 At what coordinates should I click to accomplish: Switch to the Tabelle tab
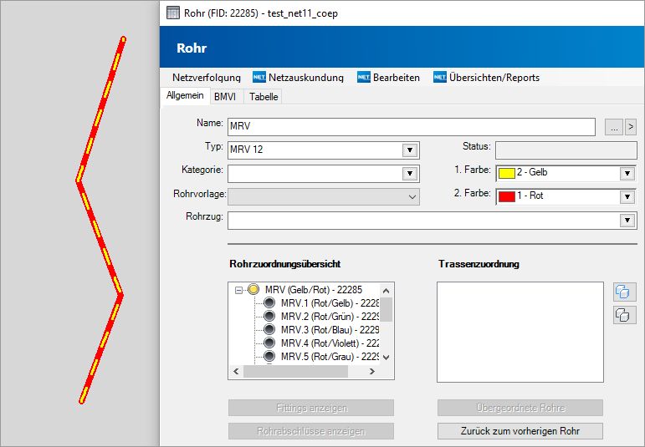264,97
